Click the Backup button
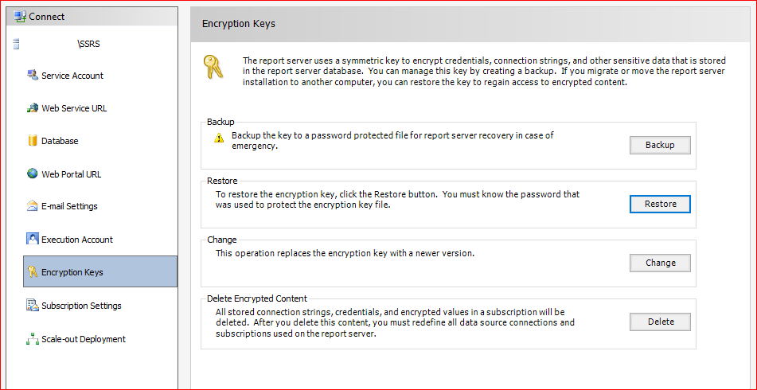Viewport: 757px width, 390px height. (660, 145)
